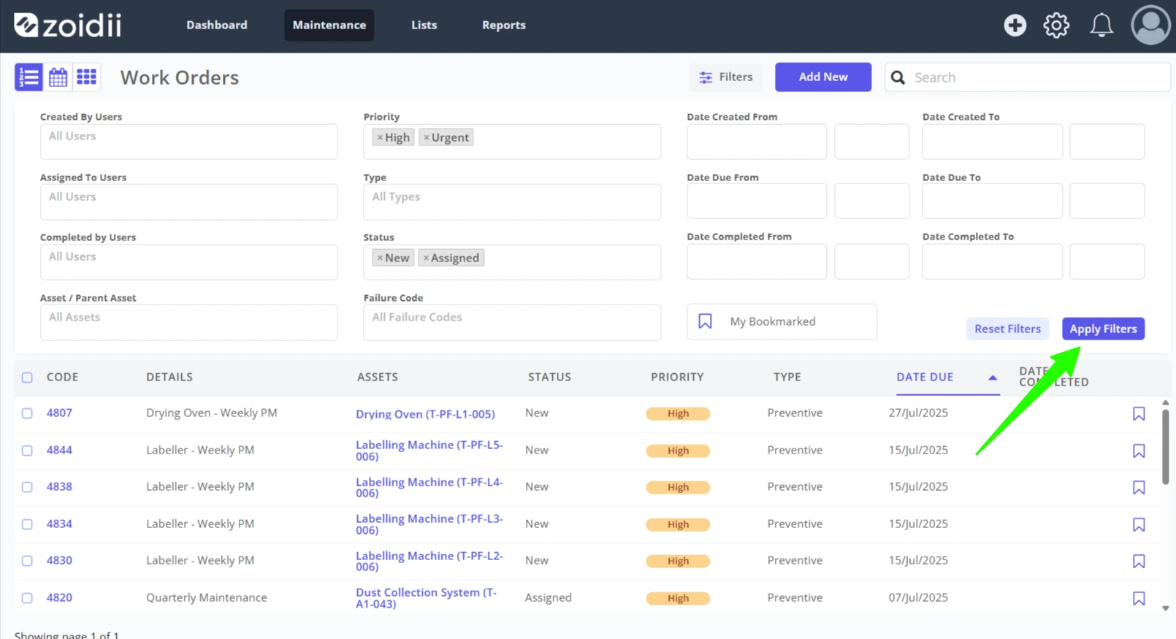1176x639 pixels.
Task: Remove High priority filter tag
Action: pos(380,137)
